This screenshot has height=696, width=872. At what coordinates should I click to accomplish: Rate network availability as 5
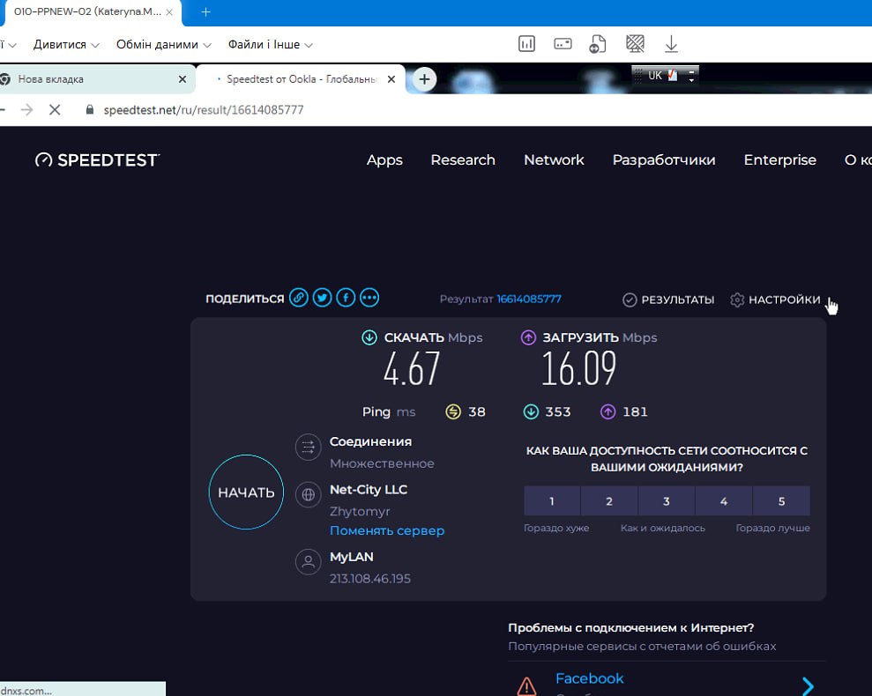[x=781, y=501]
